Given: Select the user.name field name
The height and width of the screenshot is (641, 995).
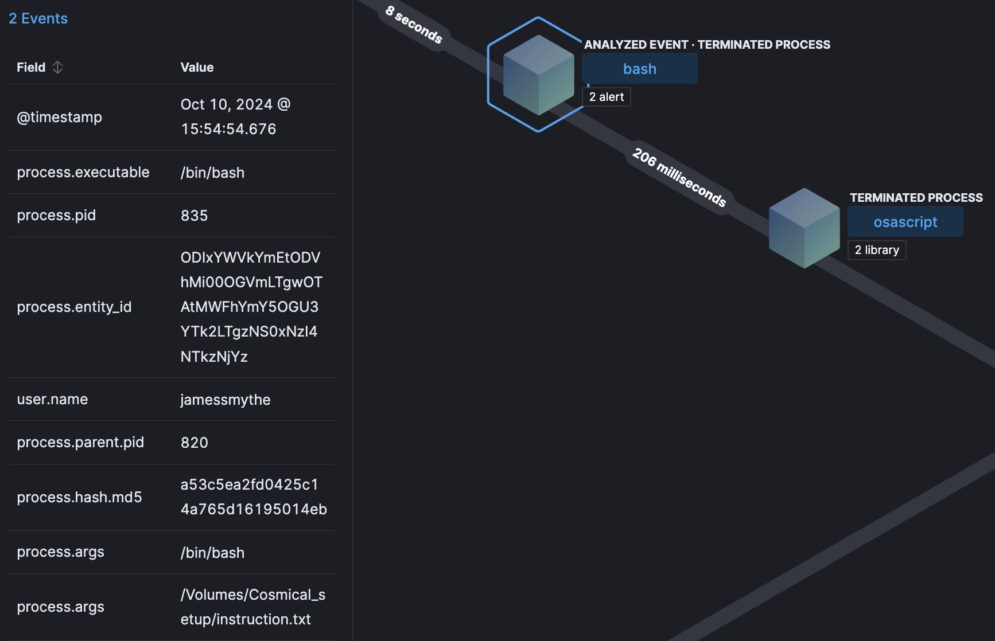Looking at the screenshot, I should click(52, 399).
